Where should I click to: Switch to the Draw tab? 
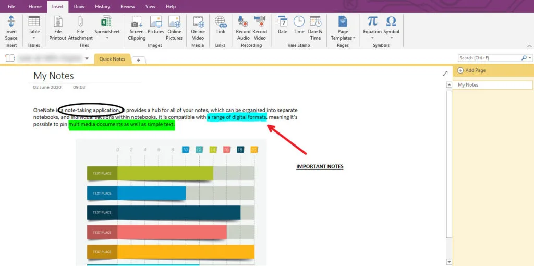coord(79,6)
